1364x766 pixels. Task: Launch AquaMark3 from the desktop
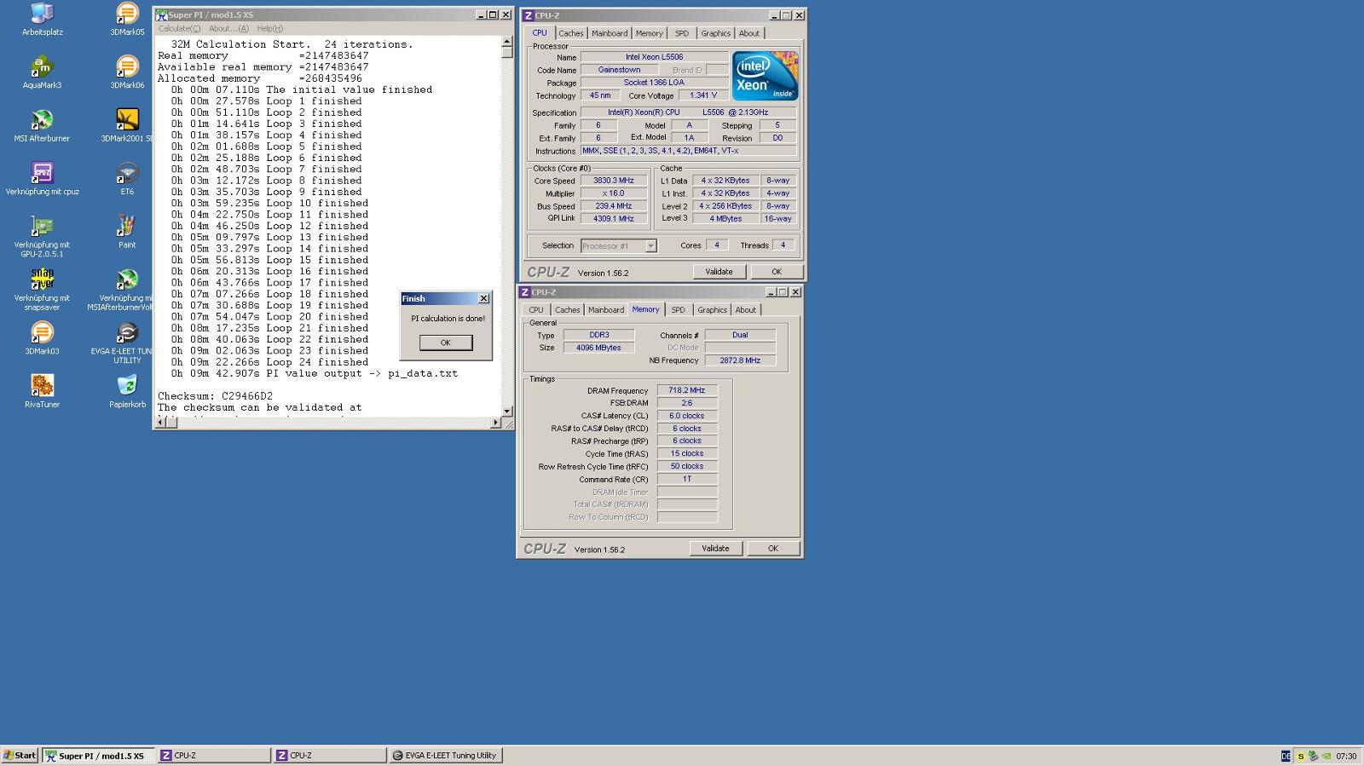[42, 66]
